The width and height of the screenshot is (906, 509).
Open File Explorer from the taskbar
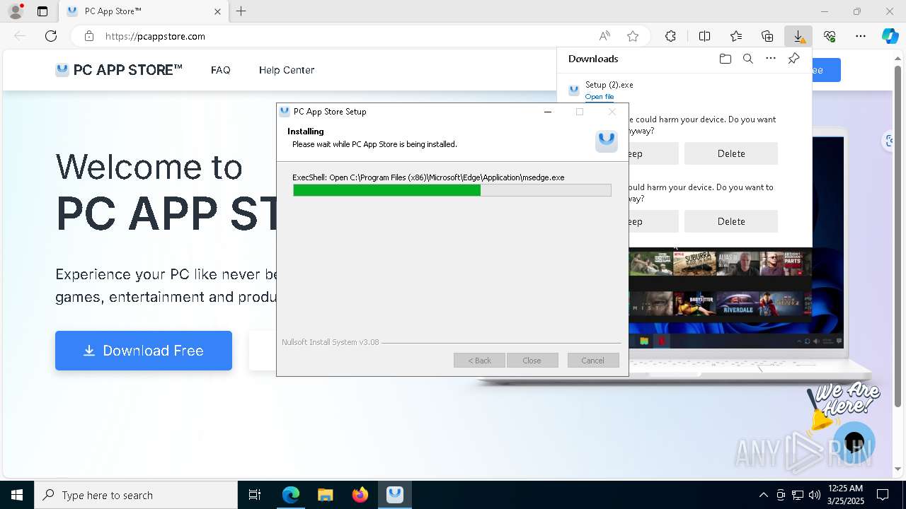click(x=326, y=495)
